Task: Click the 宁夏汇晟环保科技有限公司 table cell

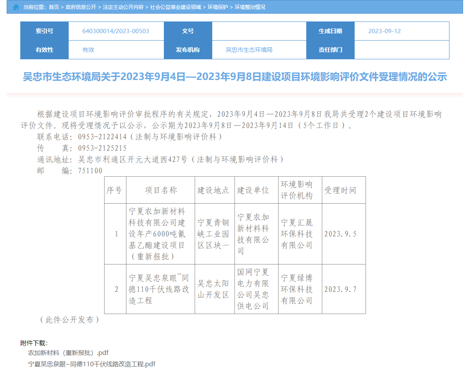Action: [x=297, y=234]
